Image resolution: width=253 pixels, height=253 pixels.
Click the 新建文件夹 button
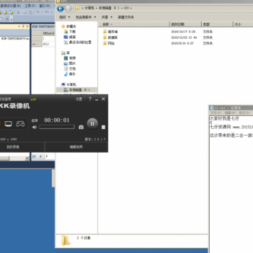pos(126,17)
